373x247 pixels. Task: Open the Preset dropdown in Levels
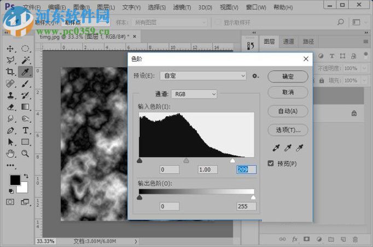203,76
